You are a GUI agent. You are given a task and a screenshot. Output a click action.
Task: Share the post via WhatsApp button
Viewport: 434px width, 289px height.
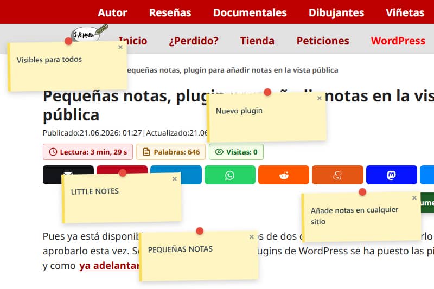229,175
